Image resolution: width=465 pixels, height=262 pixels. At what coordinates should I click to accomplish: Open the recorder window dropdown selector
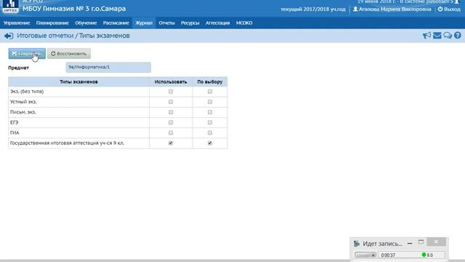(x=365, y=255)
